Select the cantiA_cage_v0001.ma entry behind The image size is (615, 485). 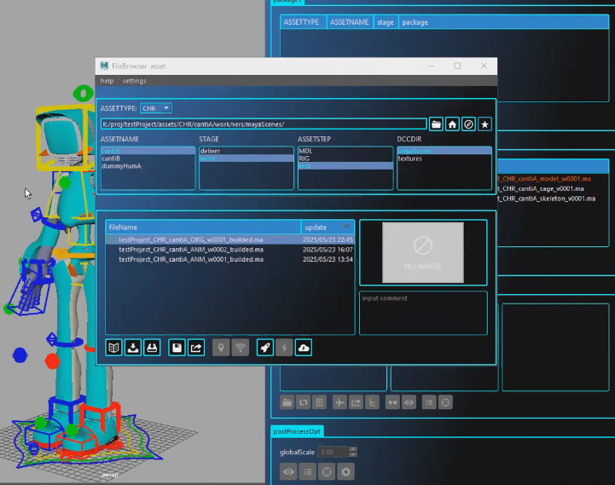pos(541,188)
